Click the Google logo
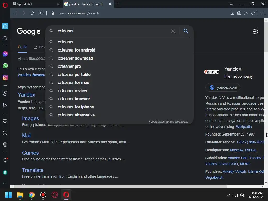The width and height of the screenshot is (268, 201). (x=29, y=31)
